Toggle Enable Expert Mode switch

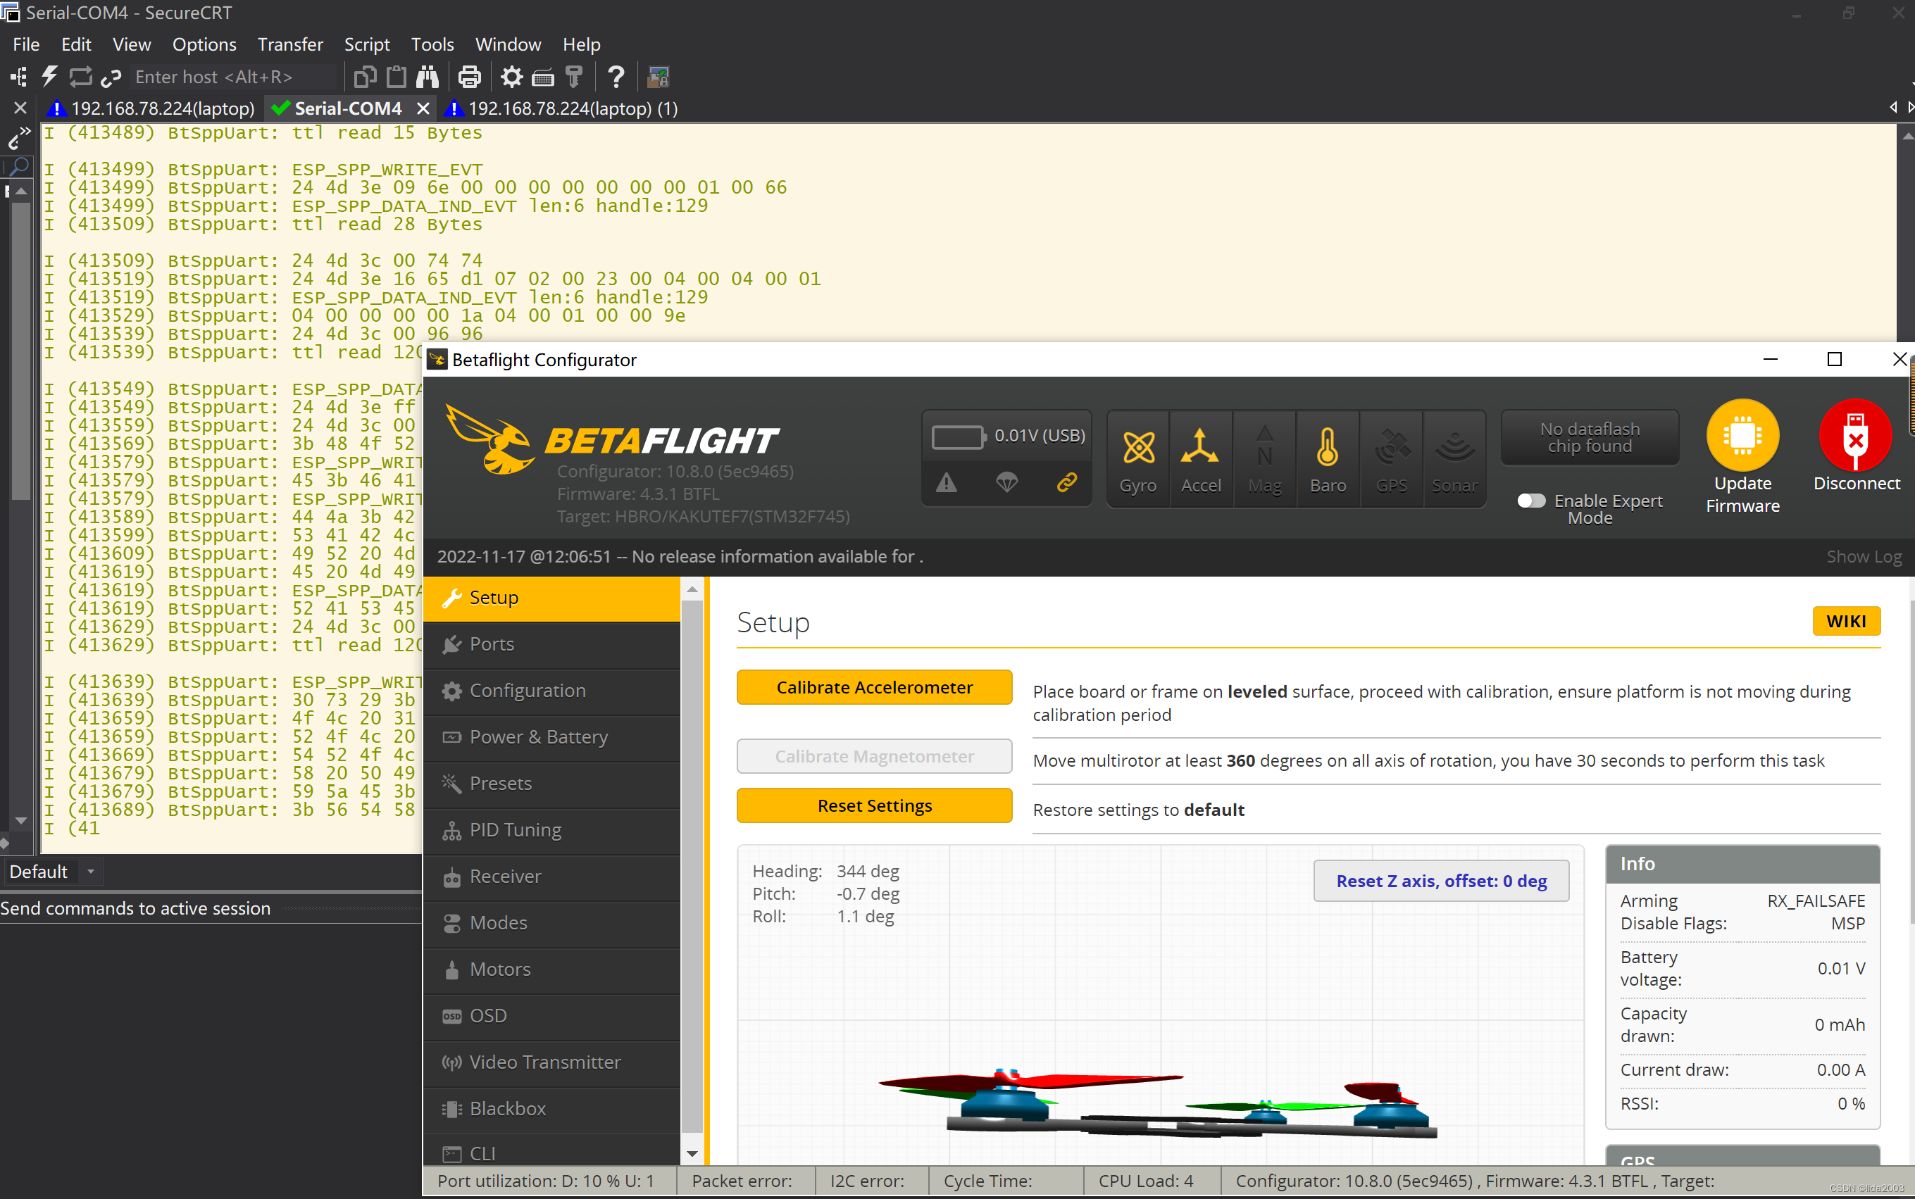pos(1532,501)
